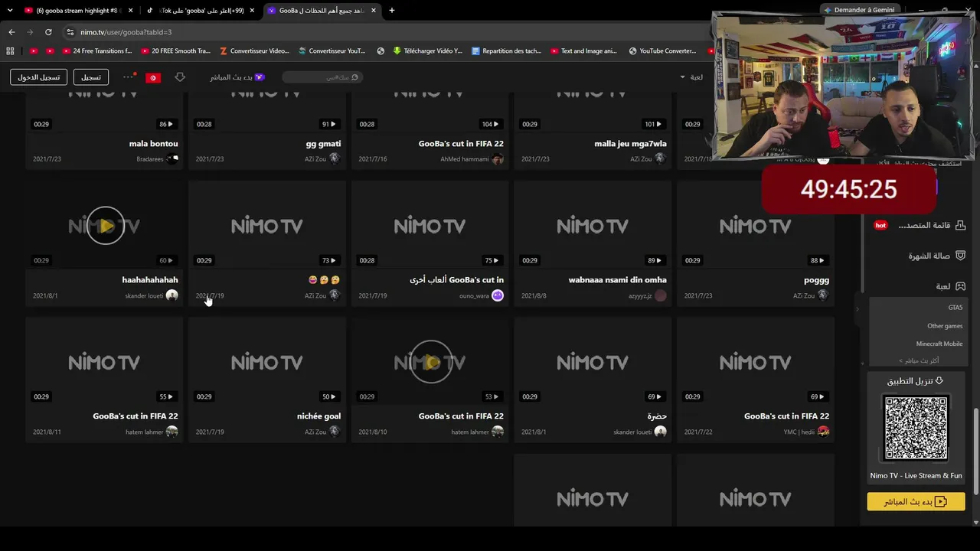Open the three-dots more menu in Nimo header
Screen dimensions: 980x551
click(x=128, y=77)
